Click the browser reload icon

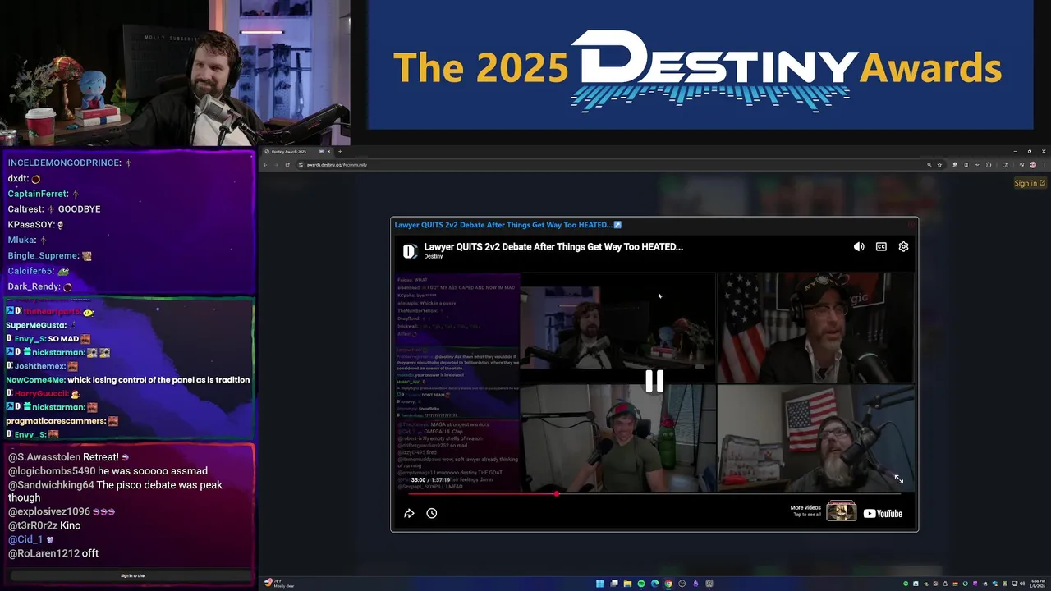tap(287, 165)
